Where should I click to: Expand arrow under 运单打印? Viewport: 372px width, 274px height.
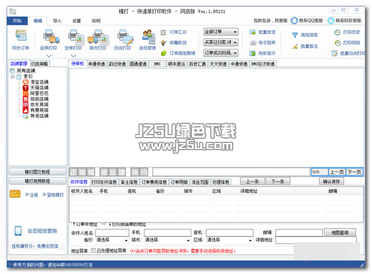click(x=49, y=56)
